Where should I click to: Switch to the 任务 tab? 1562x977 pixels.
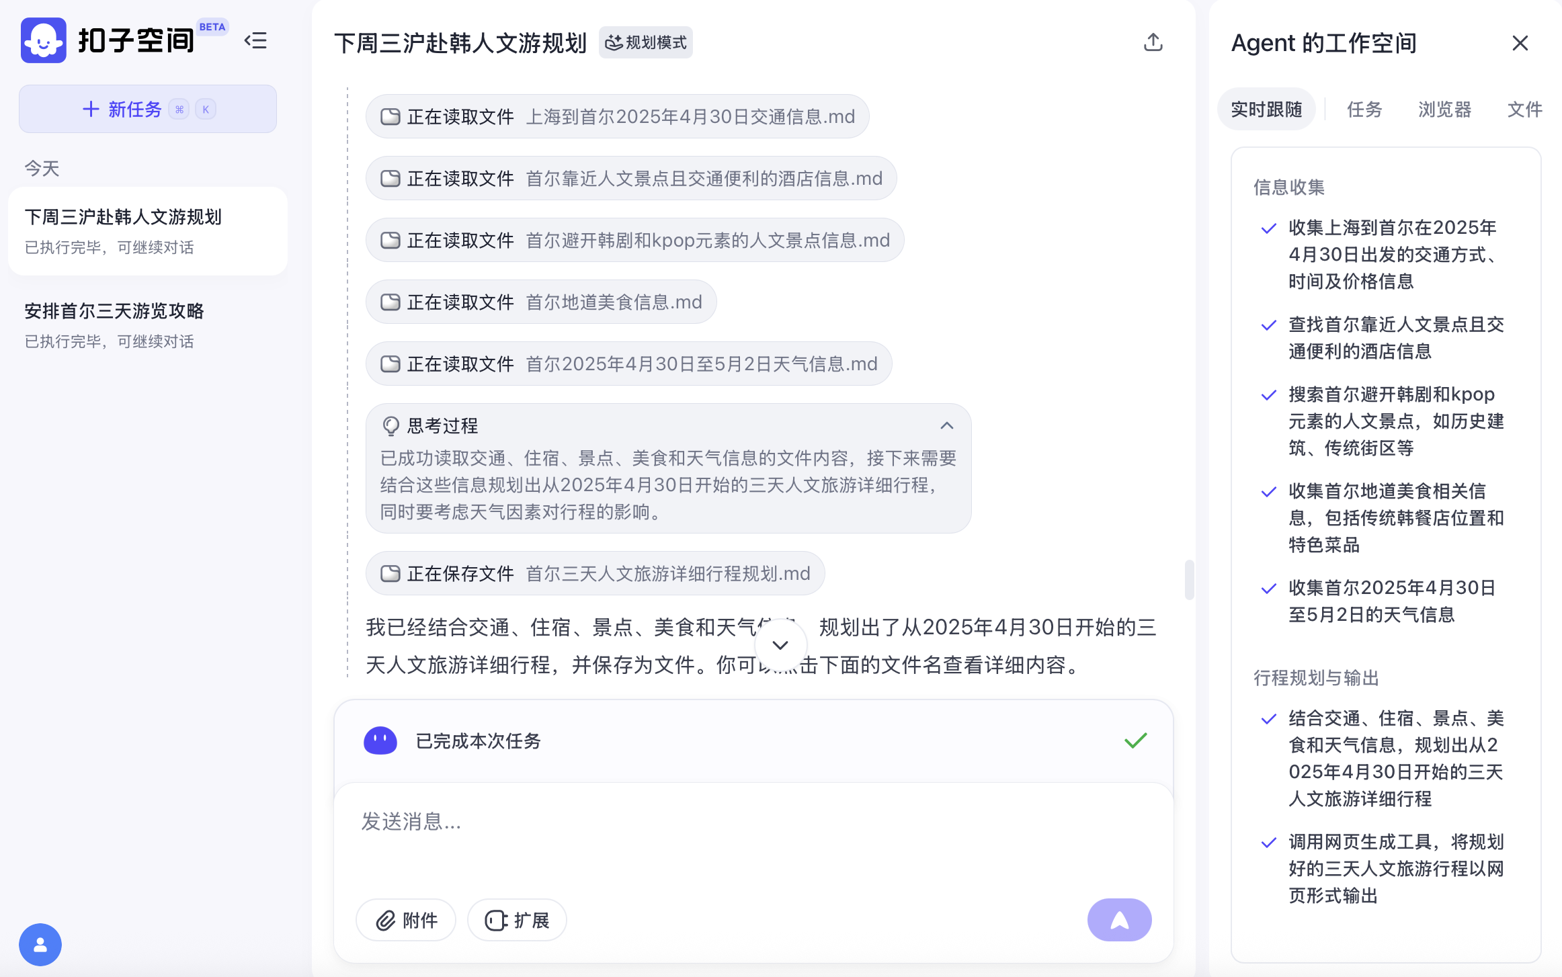(x=1364, y=110)
